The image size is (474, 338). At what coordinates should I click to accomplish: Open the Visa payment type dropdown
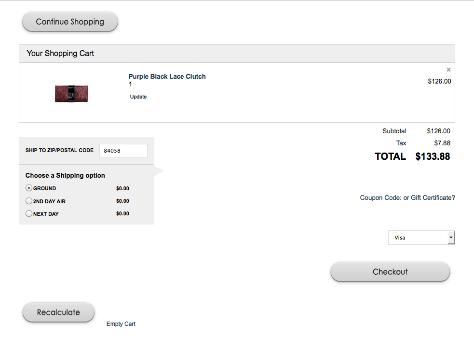click(x=418, y=238)
